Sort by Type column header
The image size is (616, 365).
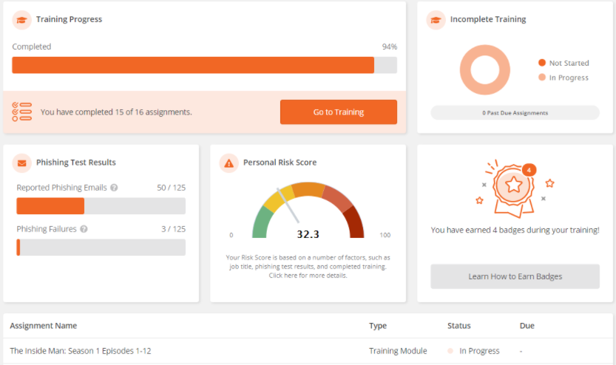378,326
